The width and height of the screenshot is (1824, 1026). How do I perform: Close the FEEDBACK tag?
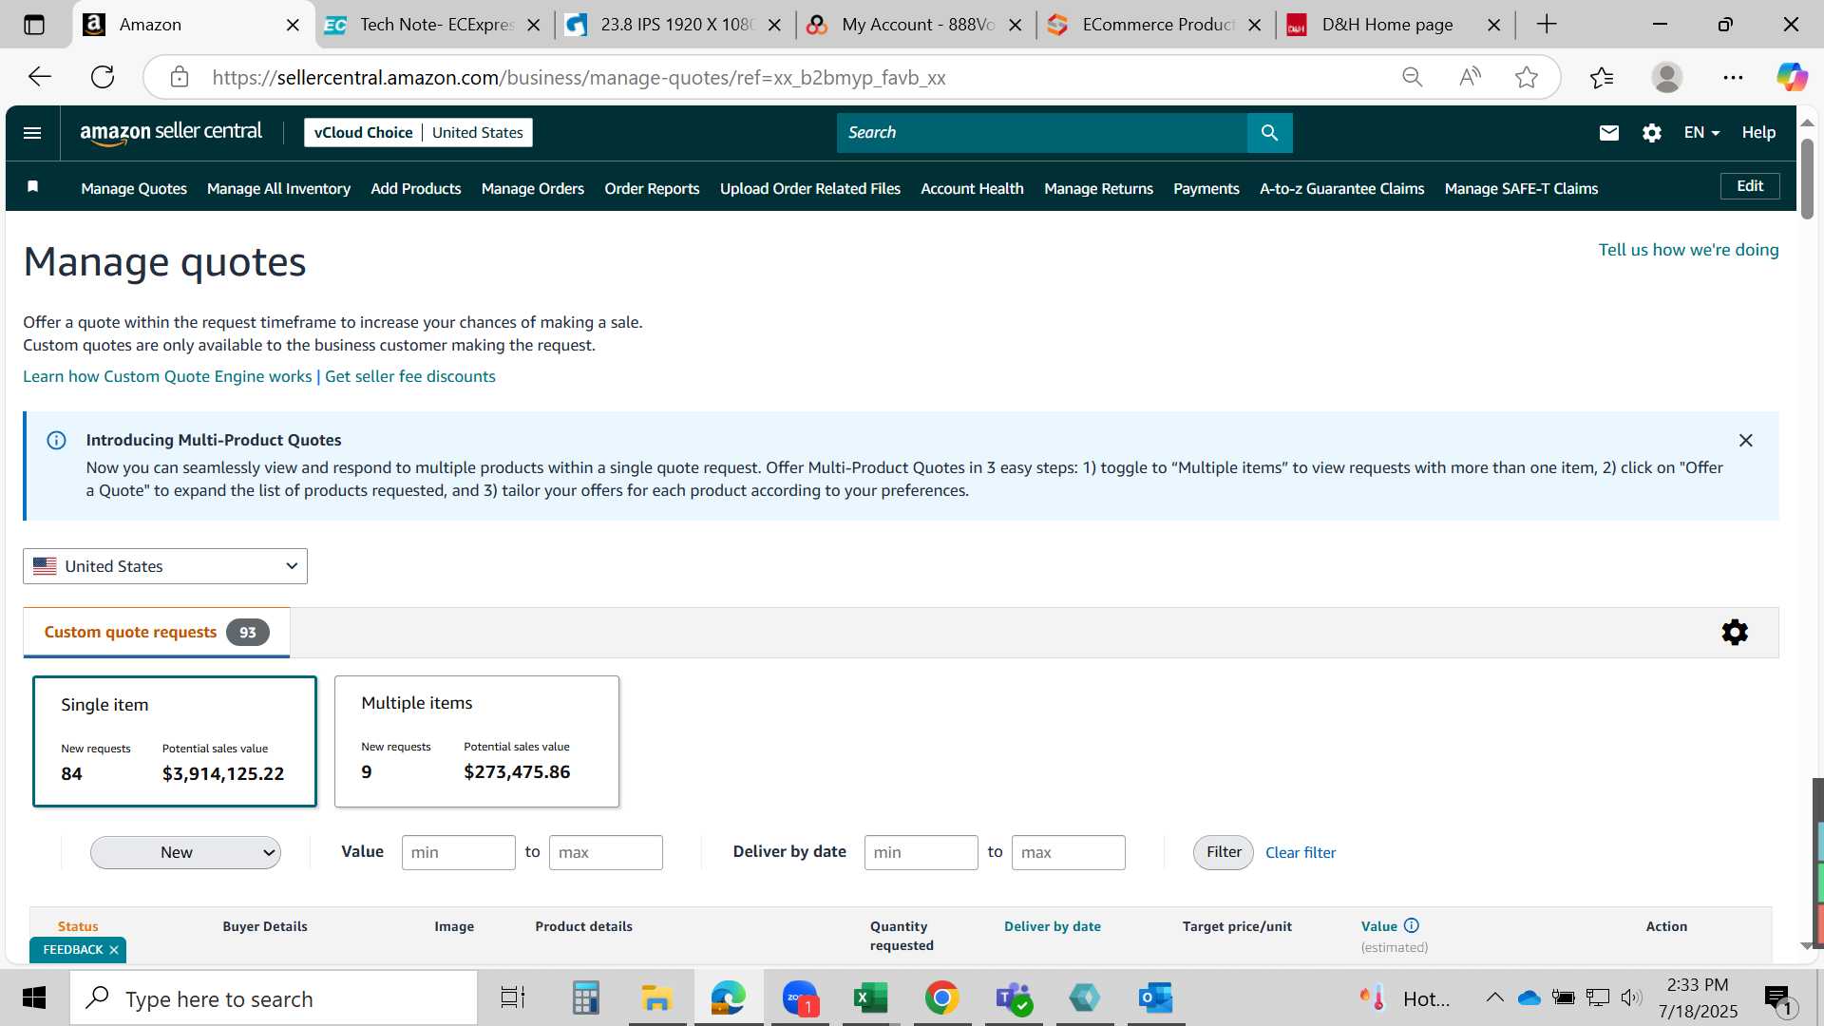pos(114,950)
